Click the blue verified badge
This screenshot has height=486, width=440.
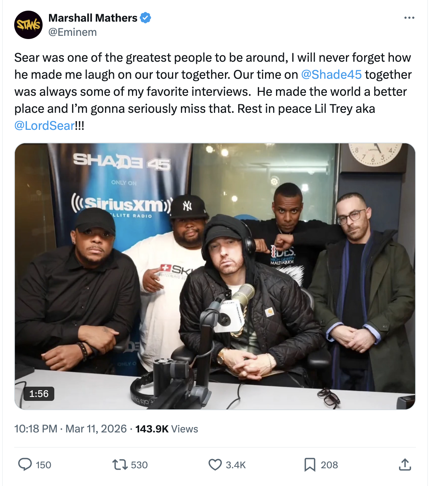click(x=145, y=18)
